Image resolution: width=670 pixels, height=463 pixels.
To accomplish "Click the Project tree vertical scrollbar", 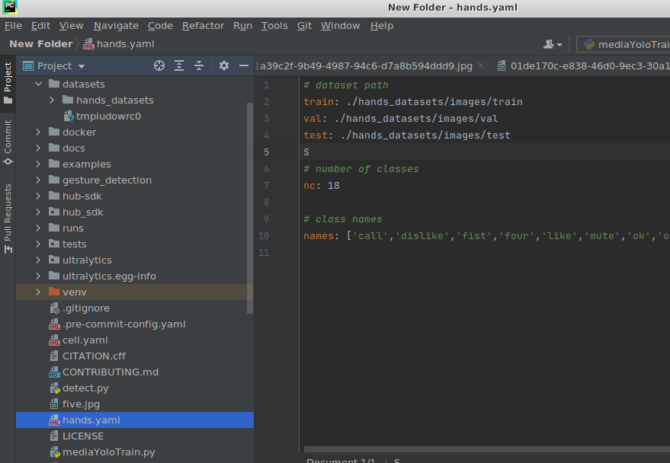I will coord(251,208).
